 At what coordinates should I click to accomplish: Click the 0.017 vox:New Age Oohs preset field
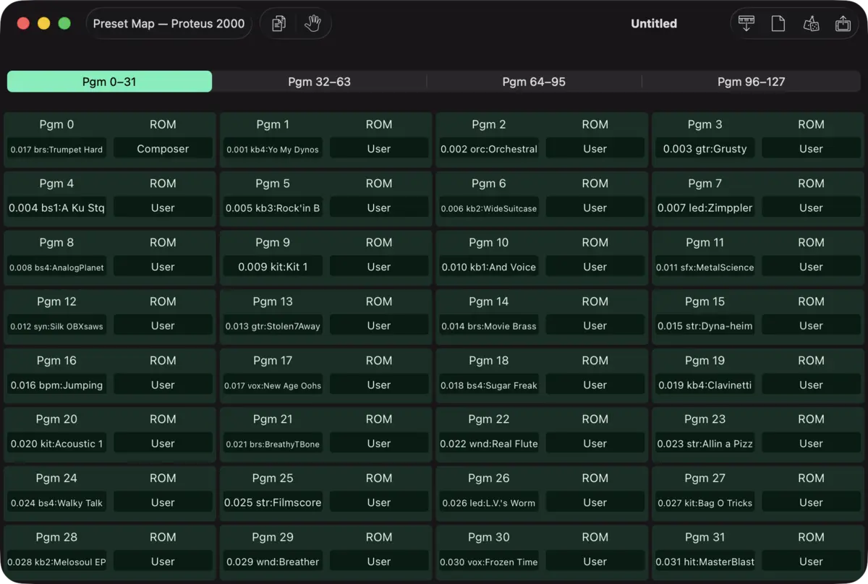point(273,385)
